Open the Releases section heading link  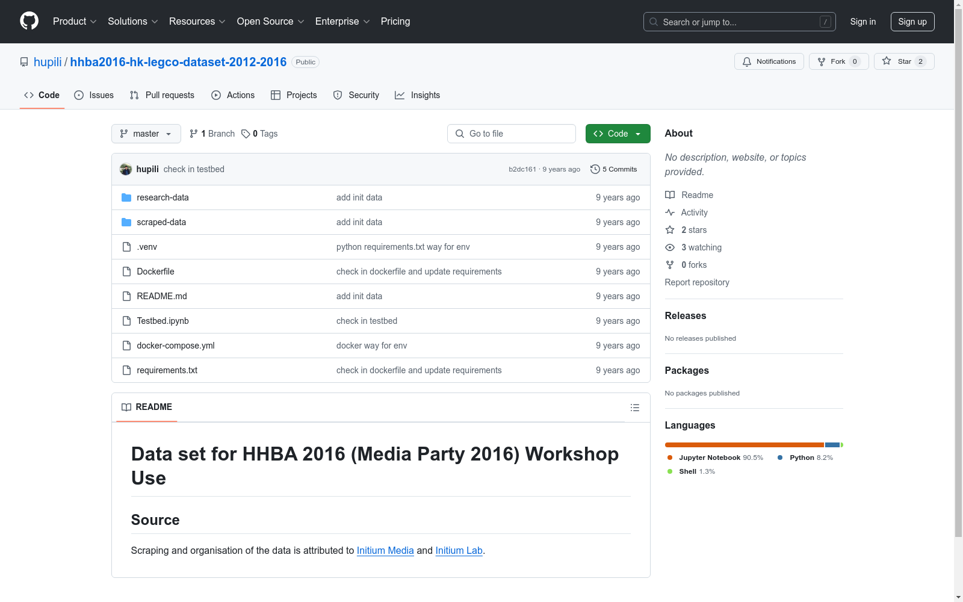point(686,315)
